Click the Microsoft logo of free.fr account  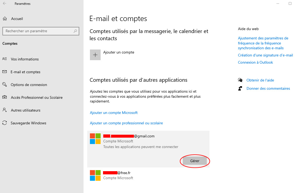[x=95, y=175]
